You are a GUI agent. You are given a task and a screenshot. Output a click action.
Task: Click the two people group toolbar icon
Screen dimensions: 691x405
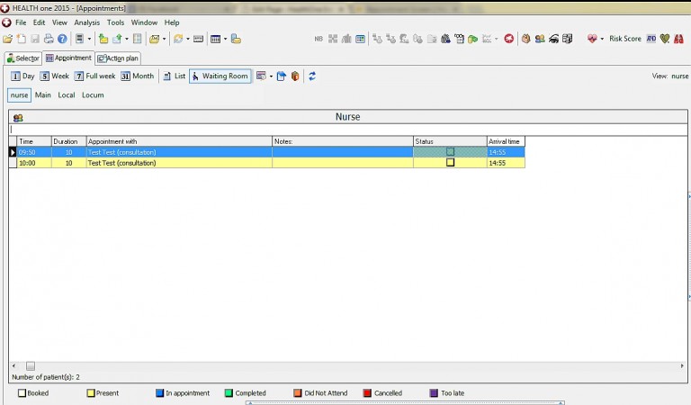pyautogui.click(x=540, y=39)
